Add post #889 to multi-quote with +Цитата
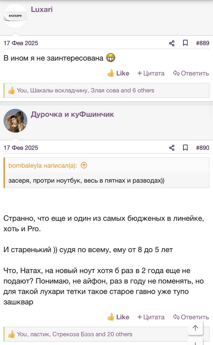 [151, 73]
